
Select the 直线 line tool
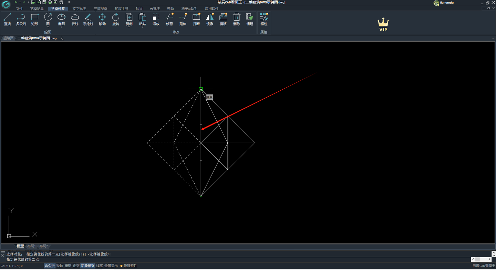(x=8, y=19)
